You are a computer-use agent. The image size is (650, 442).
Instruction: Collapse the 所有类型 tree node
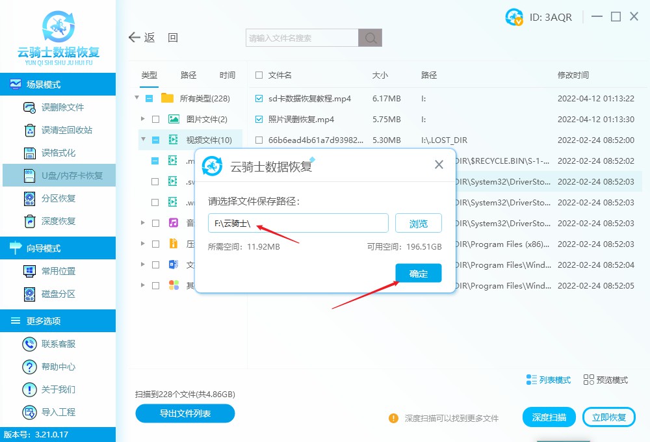[x=136, y=99]
